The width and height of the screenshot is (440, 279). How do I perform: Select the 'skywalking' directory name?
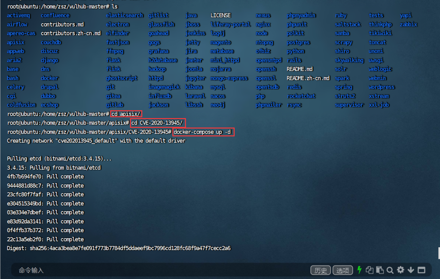coord(349,60)
